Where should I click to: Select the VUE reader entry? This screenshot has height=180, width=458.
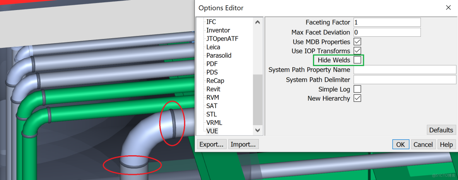[x=212, y=131]
